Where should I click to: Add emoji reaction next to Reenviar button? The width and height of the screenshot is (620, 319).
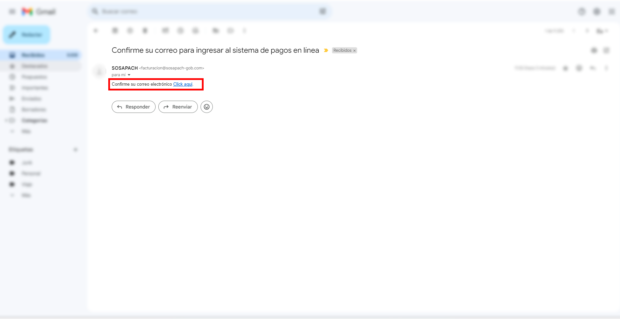(x=206, y=107)
